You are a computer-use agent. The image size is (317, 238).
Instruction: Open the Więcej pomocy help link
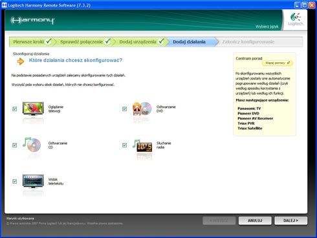click(x=278, y=63)
